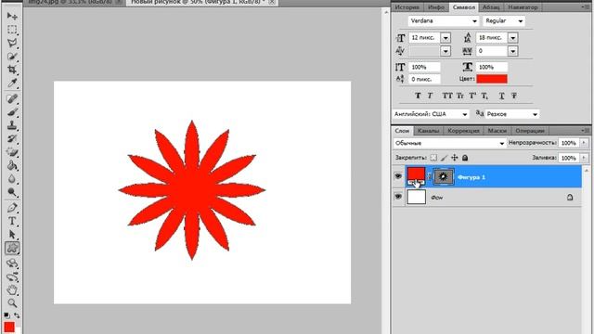
Task: Swap foreground and background colors
Action: coord(17,315)
